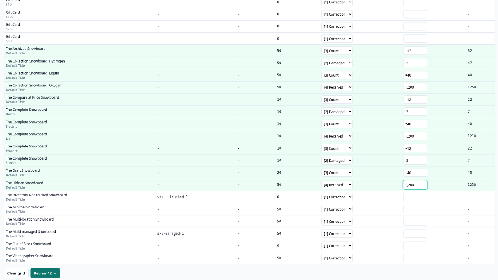Click product name The Compare at Price Snowboard

[32, 98]
